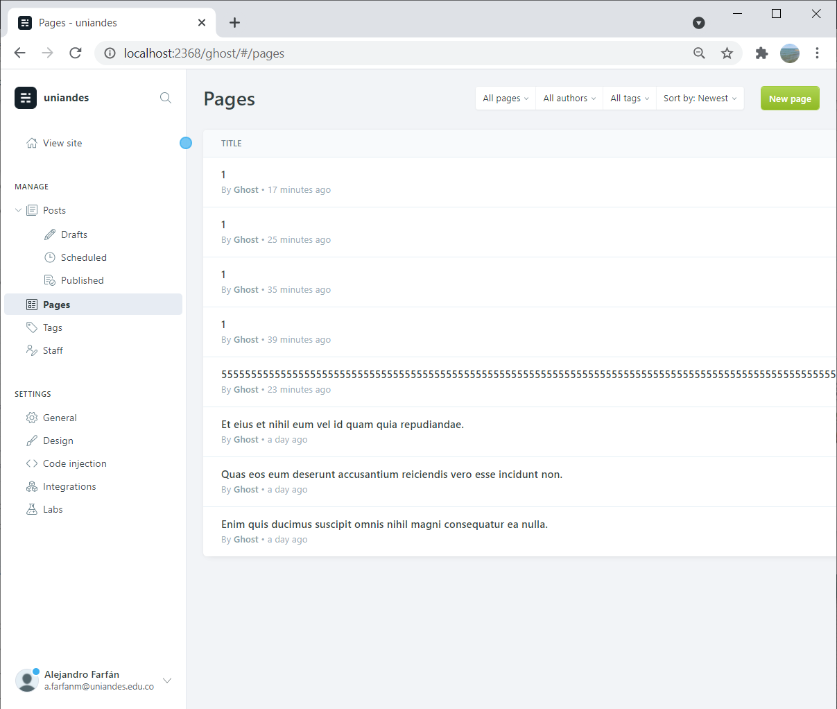Click the tab search dropdown circle icon
The image size is (837, 709).
tap(699, 23)
